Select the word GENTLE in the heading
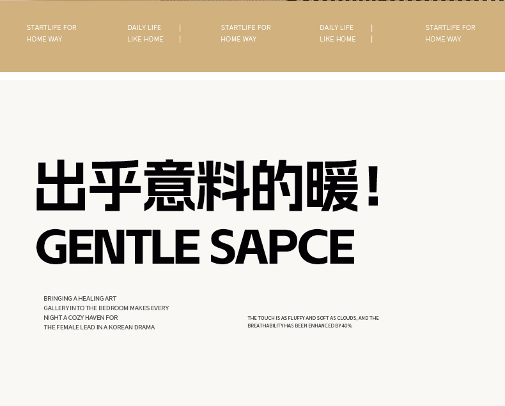Screen dimensions: 505x406 (x=118, y=246)
